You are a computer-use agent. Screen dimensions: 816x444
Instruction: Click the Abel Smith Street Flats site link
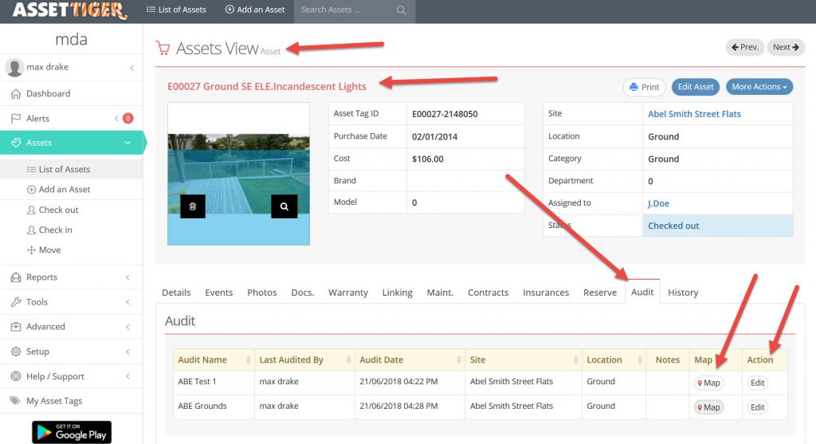click(x=694, y=114)
